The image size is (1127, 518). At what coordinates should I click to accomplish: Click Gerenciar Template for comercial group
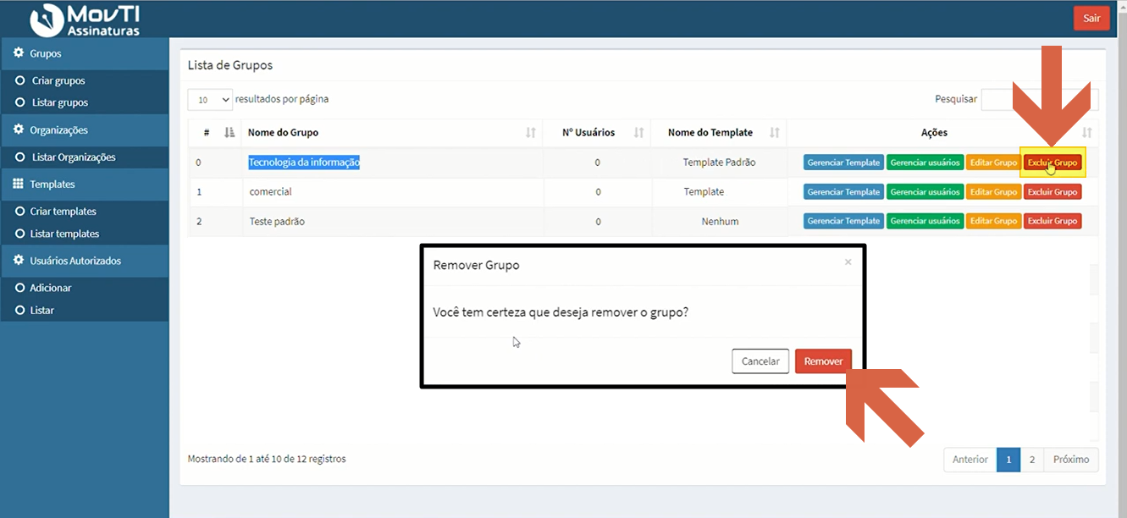[843, 192]
